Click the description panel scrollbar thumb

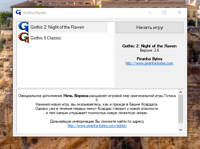click(x=181, y=109)
